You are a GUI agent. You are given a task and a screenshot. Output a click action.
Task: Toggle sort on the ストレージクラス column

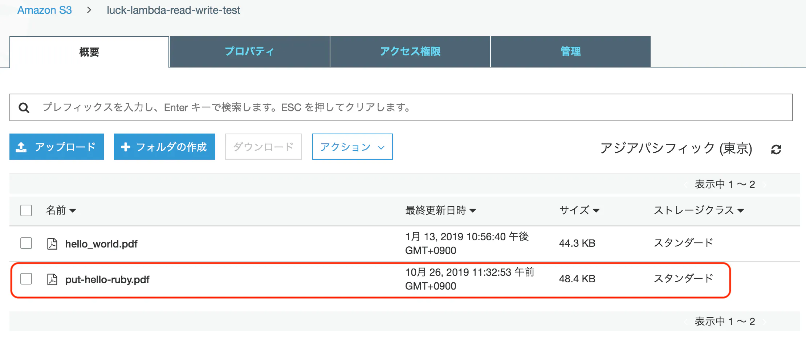click(699, 210)
